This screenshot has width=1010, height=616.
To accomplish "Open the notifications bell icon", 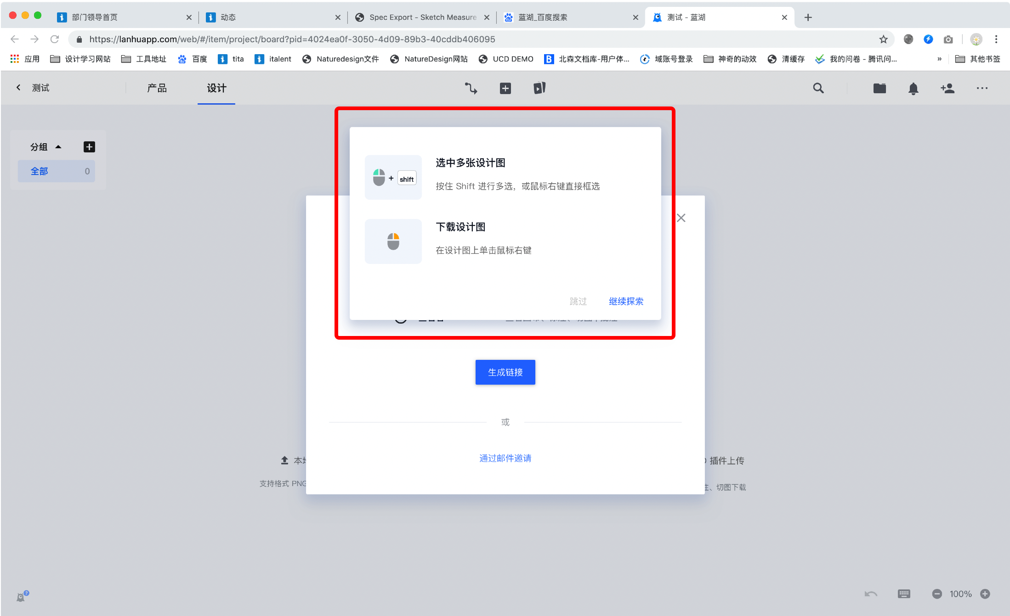I will (913, 88).
